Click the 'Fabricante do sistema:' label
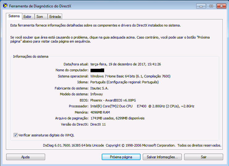Image resolution: width=229 pixels, height=166 pixels. pyautogui.click(x=72, y=88)
